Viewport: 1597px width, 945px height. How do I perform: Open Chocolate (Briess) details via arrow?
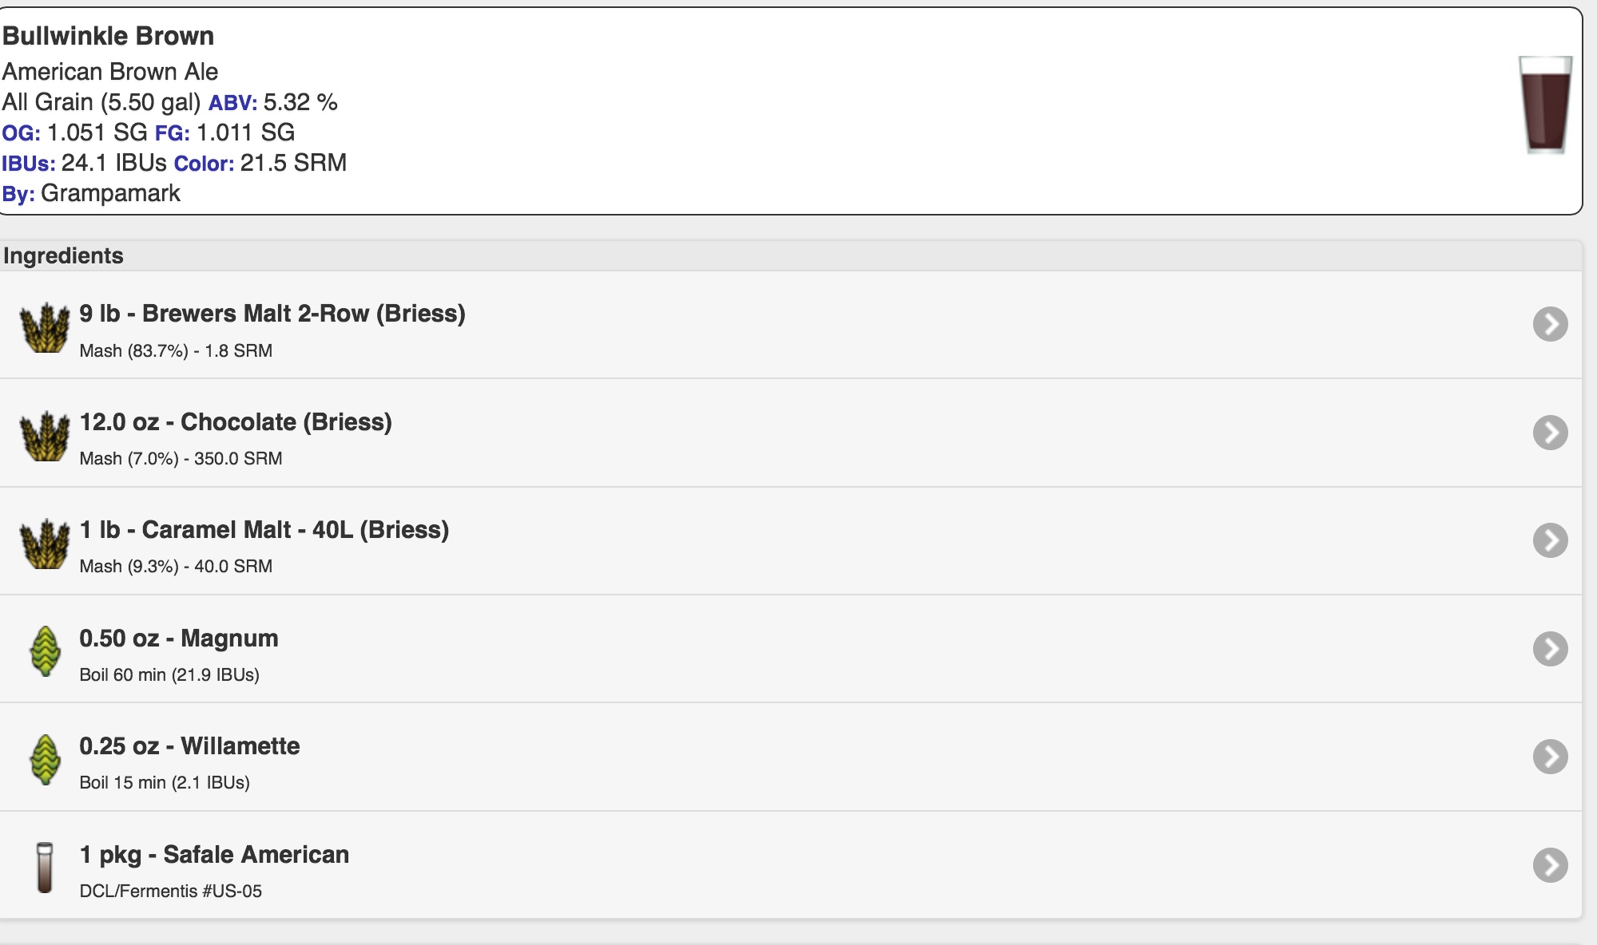[1550, 433]
